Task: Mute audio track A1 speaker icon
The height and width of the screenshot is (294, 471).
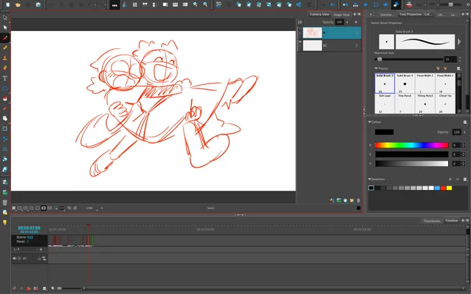Action: (14, 258)
